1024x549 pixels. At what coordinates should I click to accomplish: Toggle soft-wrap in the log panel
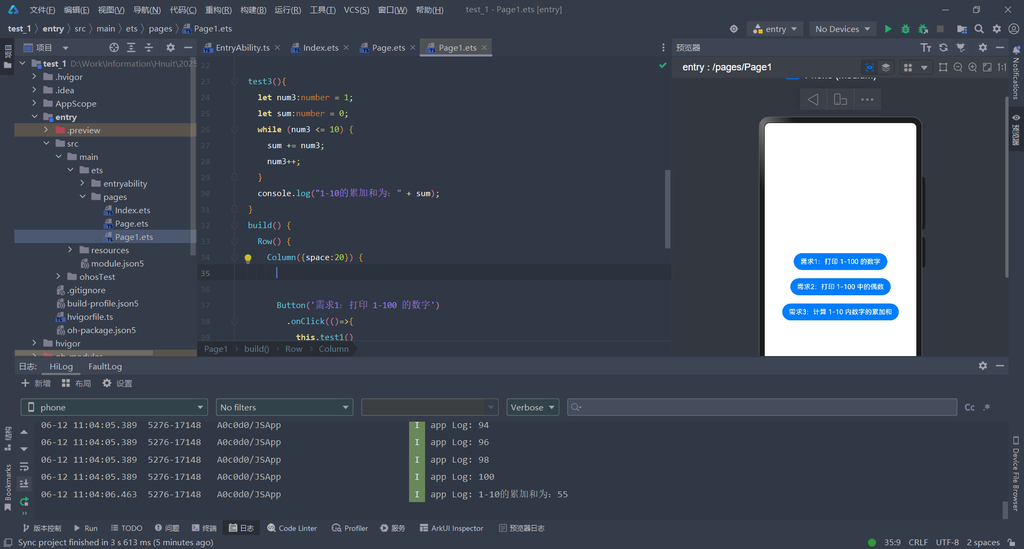pos(24,467)
